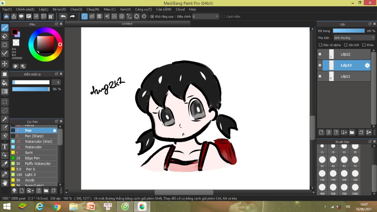Enable Xén bớt checkbox
Screen dimensions: 377x212
pyautogui.click(x=346, y=45)
